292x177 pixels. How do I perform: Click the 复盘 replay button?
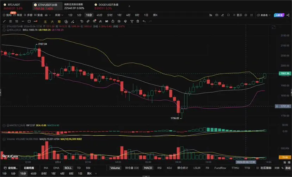[x=38, y=15]
